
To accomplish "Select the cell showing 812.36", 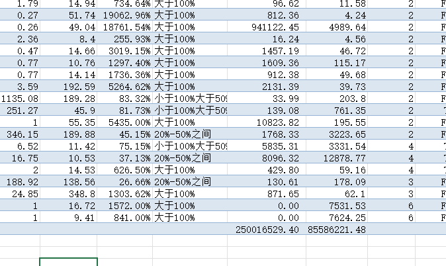I will pyautogui.click(x=267, y=15).
